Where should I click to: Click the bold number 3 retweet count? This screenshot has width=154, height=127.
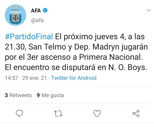6,95
